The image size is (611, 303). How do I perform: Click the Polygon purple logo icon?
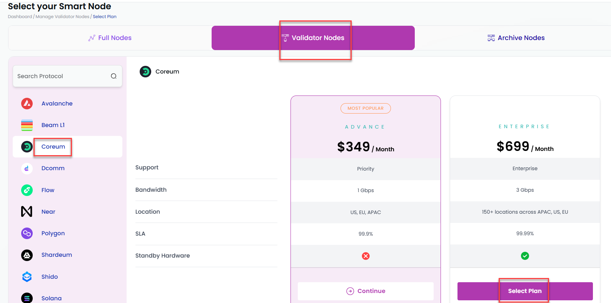[27, 233]
